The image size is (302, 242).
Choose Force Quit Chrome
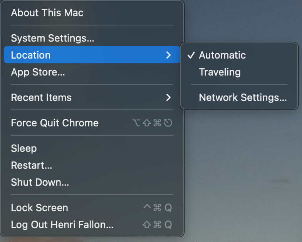(55, 123)
